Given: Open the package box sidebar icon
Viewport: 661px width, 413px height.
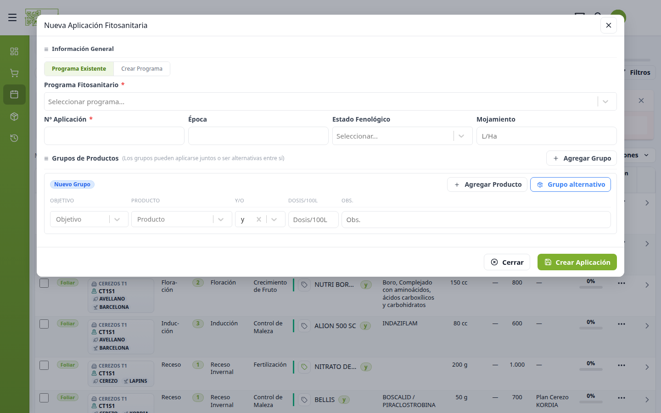Looking at the screenshot, I should (14, 117).
